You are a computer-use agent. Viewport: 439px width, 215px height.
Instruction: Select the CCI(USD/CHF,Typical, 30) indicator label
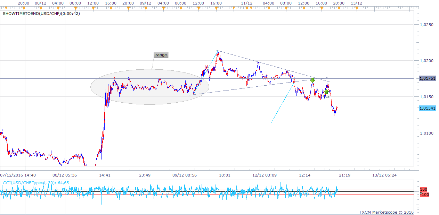(x=35, y=183)
